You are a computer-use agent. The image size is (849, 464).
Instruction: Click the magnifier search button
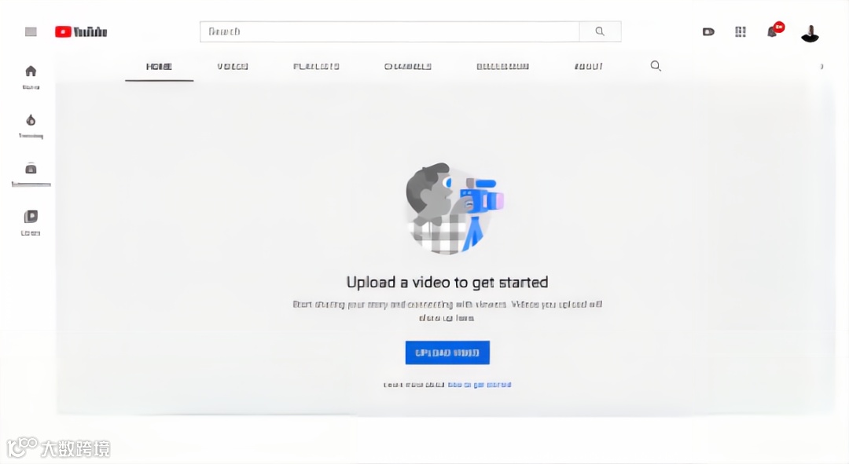pos(600,31)
